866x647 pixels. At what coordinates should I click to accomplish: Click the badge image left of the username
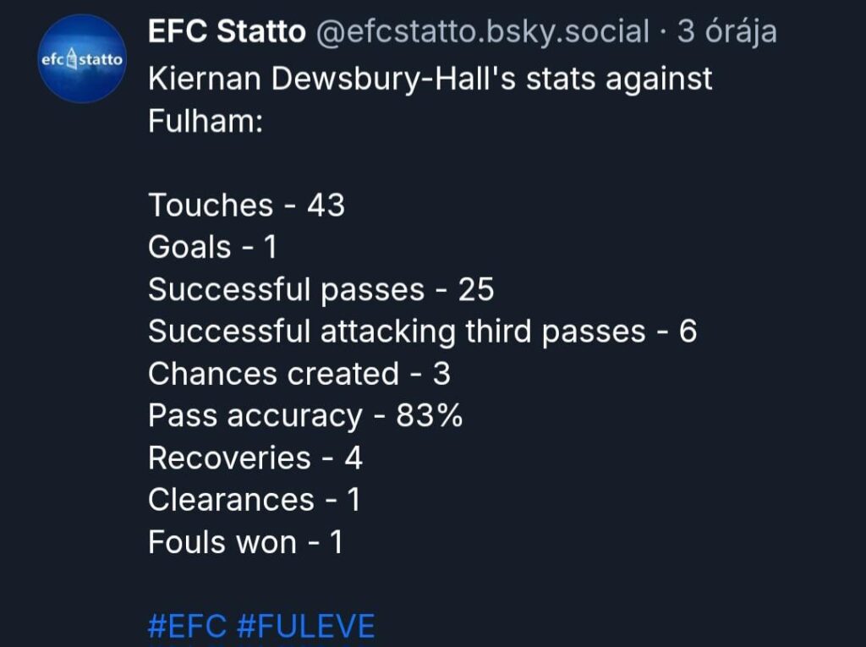[82, 57]
